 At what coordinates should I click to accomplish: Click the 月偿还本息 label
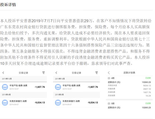point(112,85)
